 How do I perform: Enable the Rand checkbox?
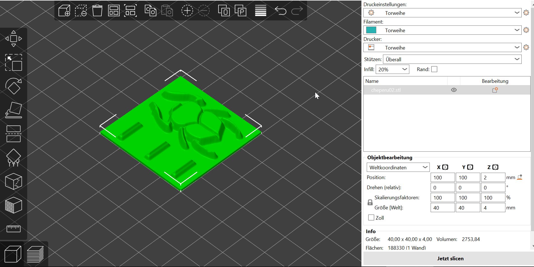point(434,69)
